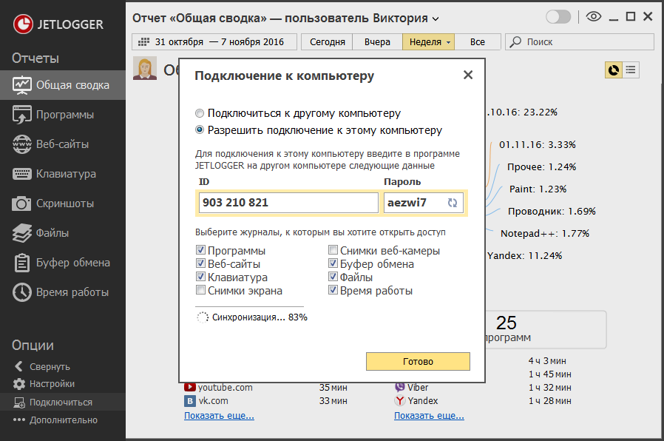Click the Viber program icon

pos(400,387)
